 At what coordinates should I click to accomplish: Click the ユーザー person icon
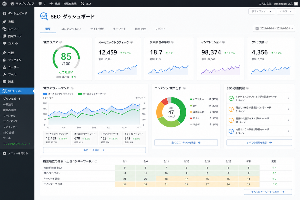(x=4, y=67)
